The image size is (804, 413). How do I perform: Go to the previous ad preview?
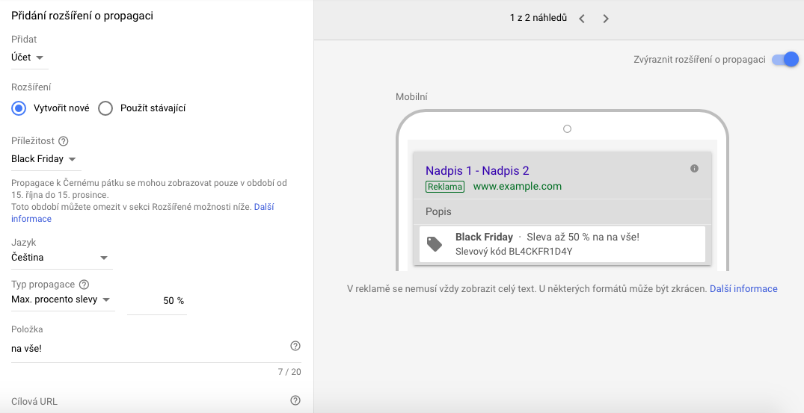click(581, 19)
